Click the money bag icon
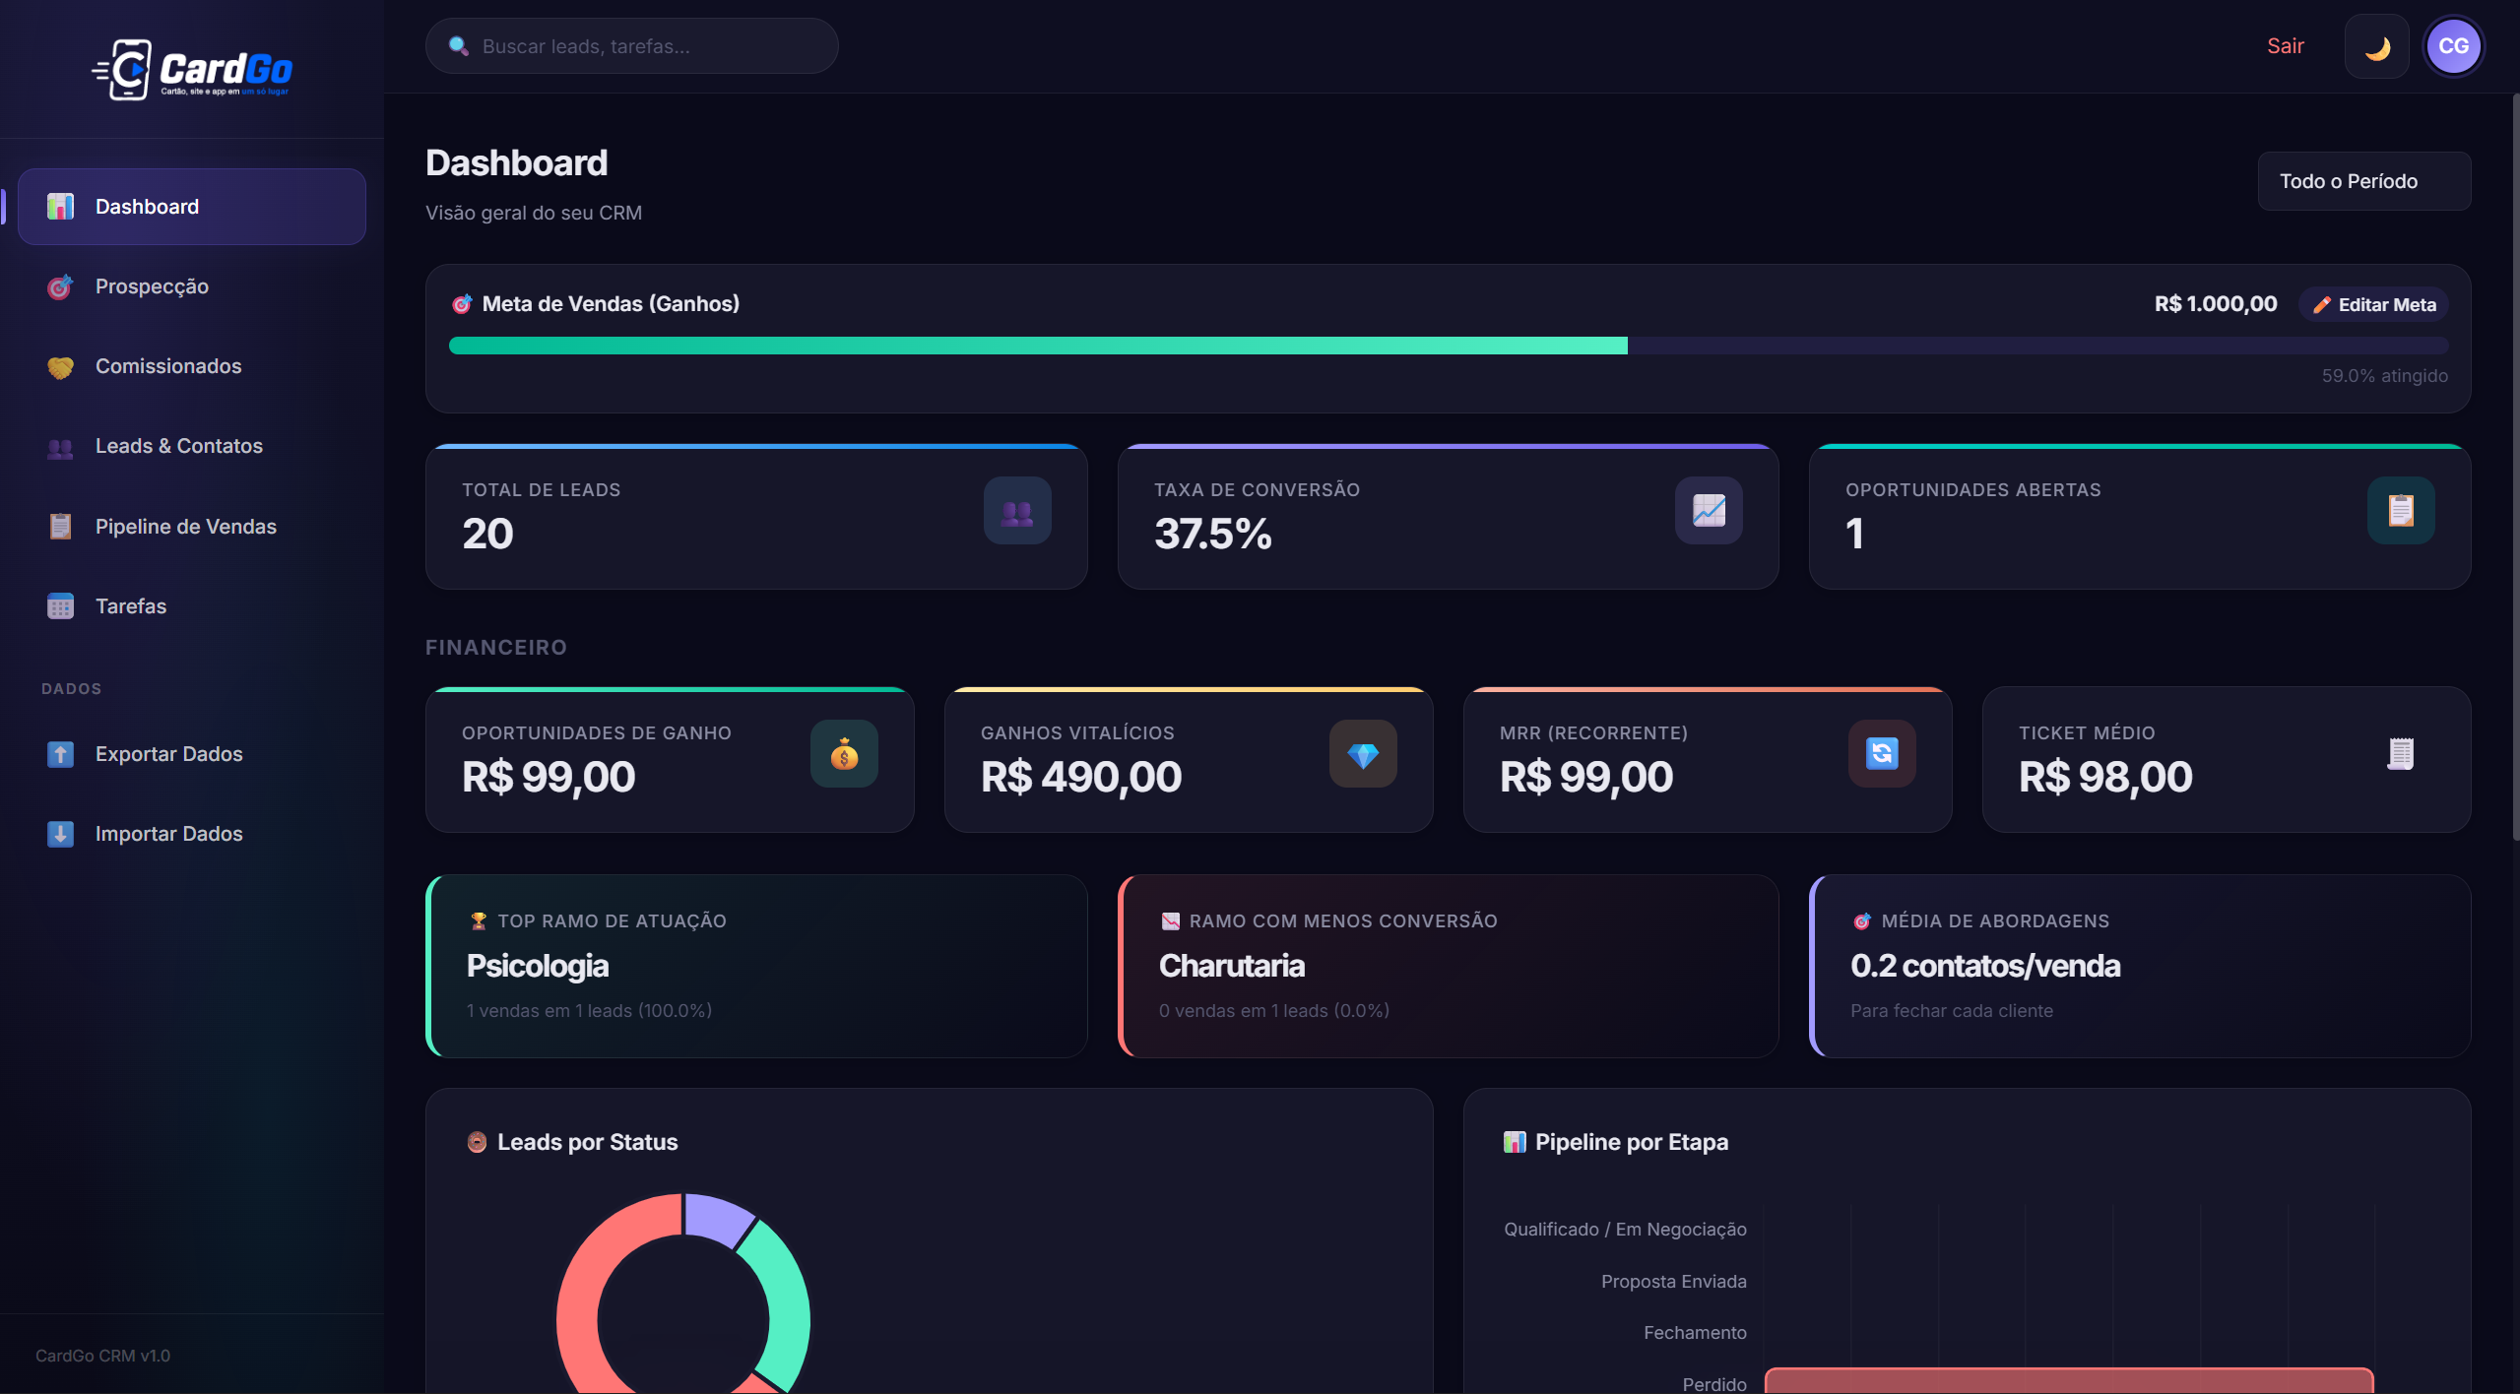This screenshot has height=1394, width=2520. coord(844,754)
